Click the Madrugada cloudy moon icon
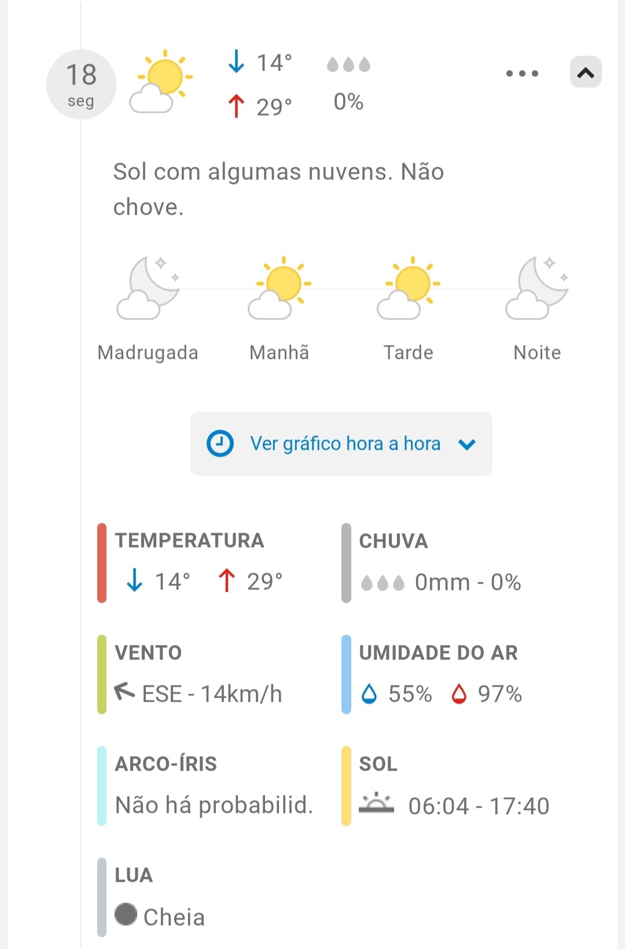Image resolution: width=625 pixels, height=949 pixels. [148, 288]
